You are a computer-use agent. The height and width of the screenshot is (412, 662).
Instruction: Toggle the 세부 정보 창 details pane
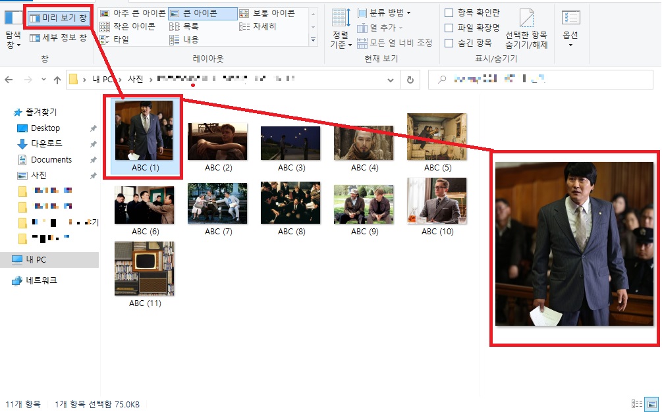click(58, 38)
